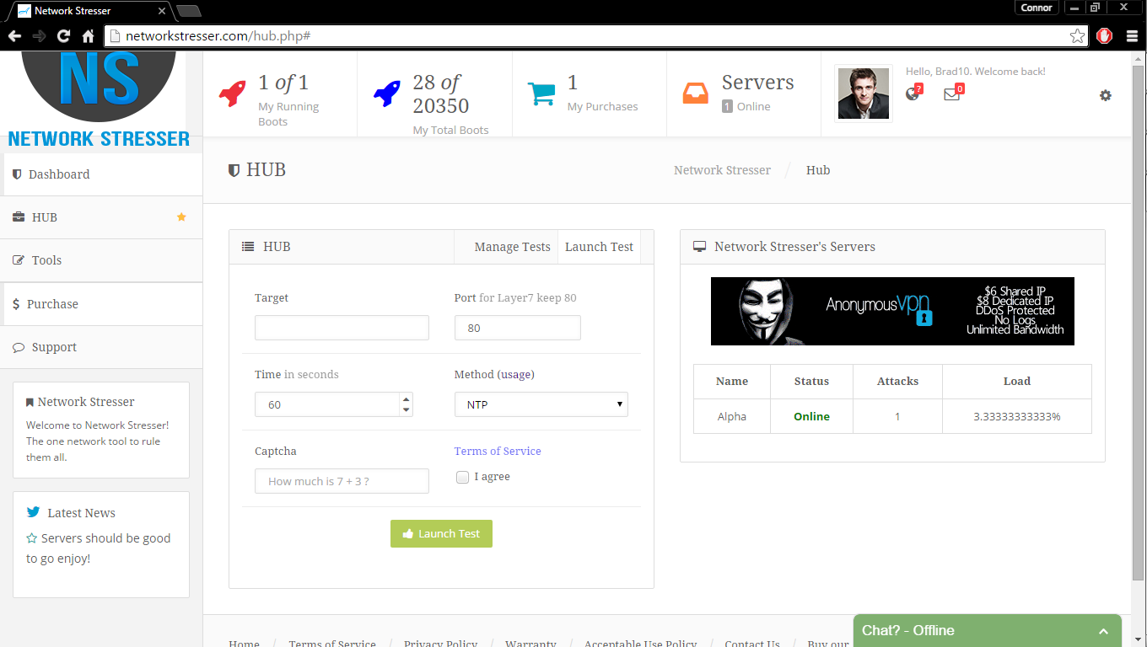Image resolution: width=1147 pixels, height=647 pixels.
Task: Click the 3.33333333333% load value
Action: click(1016, 416)
